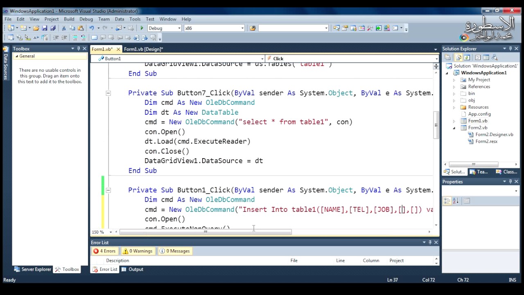The width and height of the screenshot is (524, 295).
Task: Expand the Form1.vb tree node
Action: [454, 121]
